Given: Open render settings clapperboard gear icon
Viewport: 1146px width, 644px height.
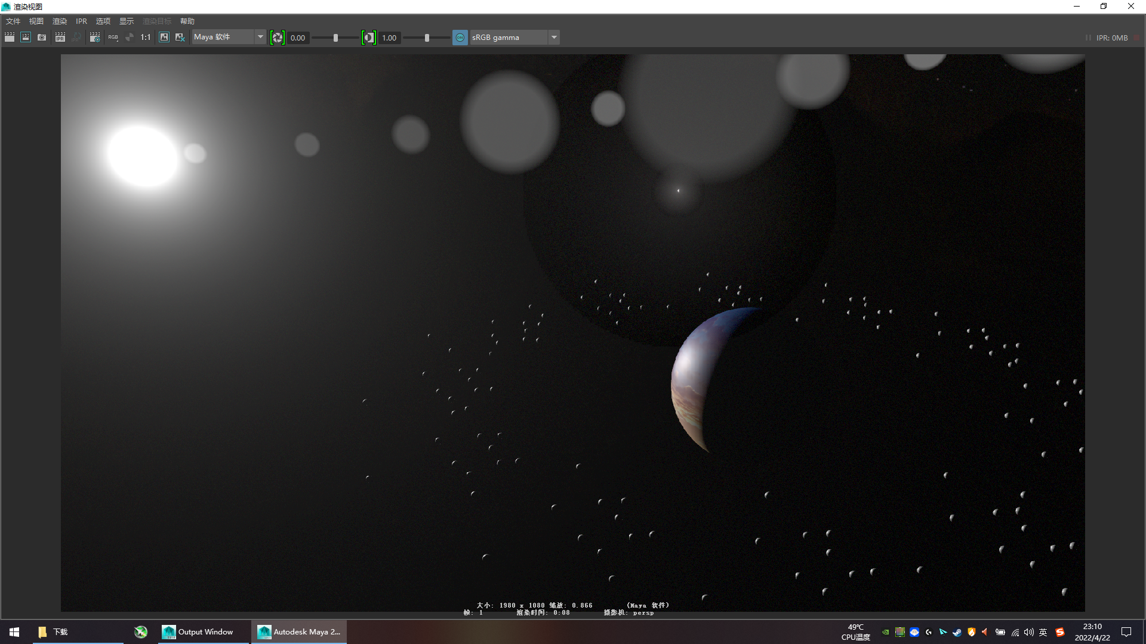Looking at the screenshot, I should (x=95, y=37).
